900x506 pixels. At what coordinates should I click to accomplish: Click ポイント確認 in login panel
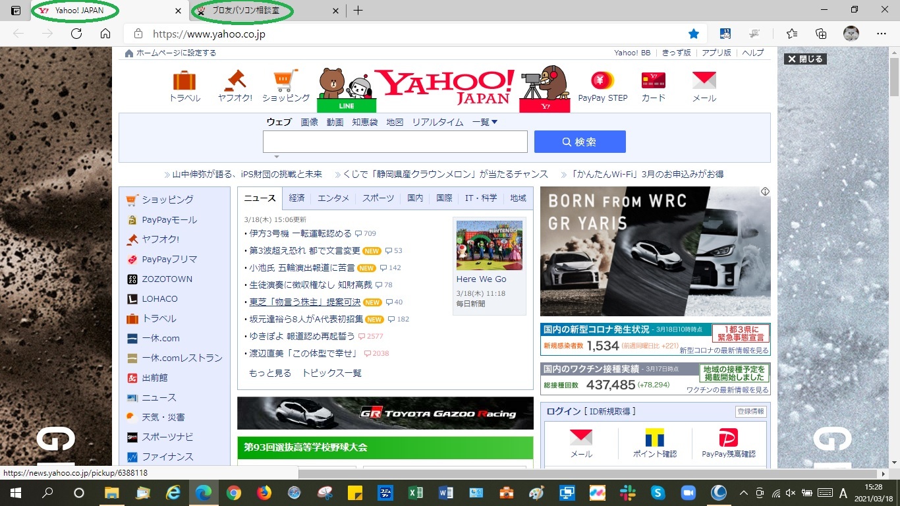pyautogui.click(x=655, y=442)
